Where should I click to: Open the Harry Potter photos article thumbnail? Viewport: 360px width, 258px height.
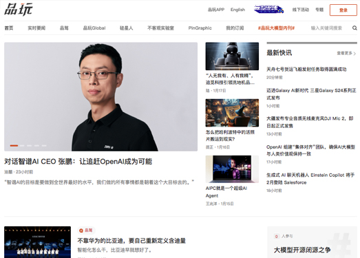(x=232, y=113)
